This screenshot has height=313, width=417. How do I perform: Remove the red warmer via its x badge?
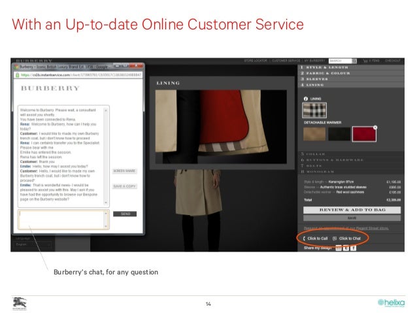pyautogui.click(x=375, y=127)
